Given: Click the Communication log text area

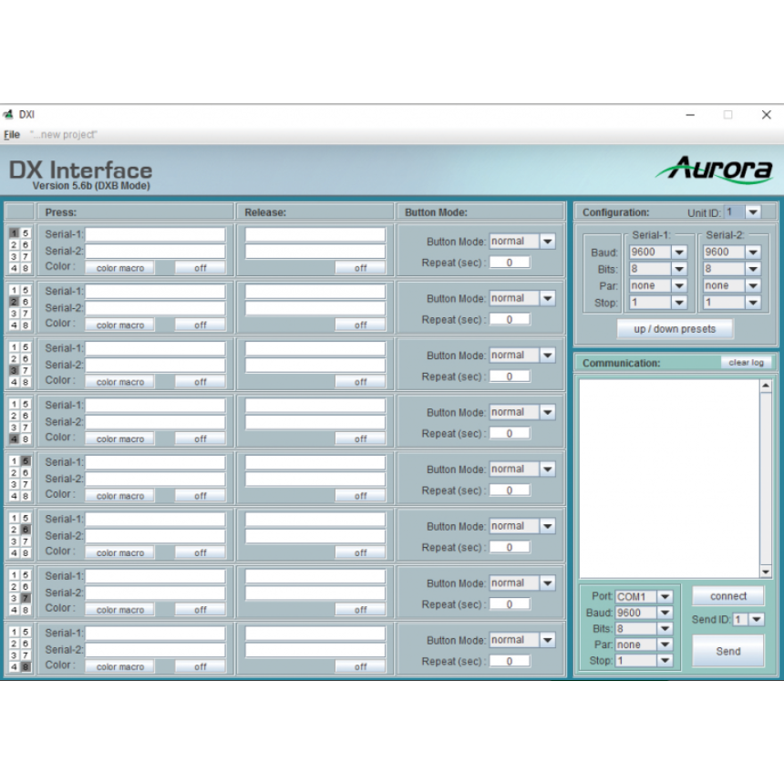Looking at the screenshot, I should 669,479.
